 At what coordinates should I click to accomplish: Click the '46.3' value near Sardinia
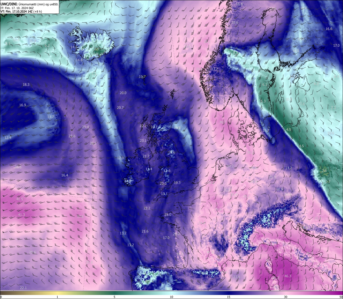click(x=288, y=276)
